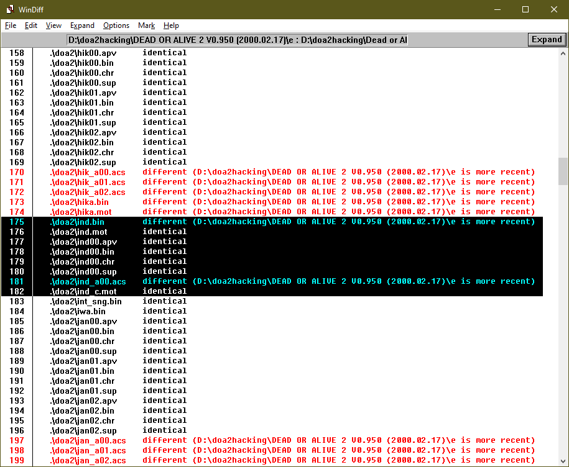
Task: Select row .\doa2\jan01.apv
Action: click(272, 361)
